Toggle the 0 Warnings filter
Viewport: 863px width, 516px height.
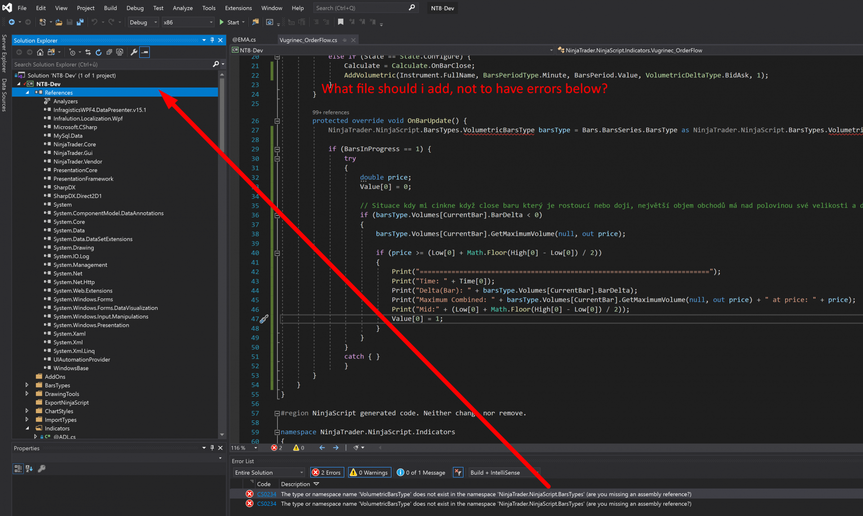pos(369,472)
